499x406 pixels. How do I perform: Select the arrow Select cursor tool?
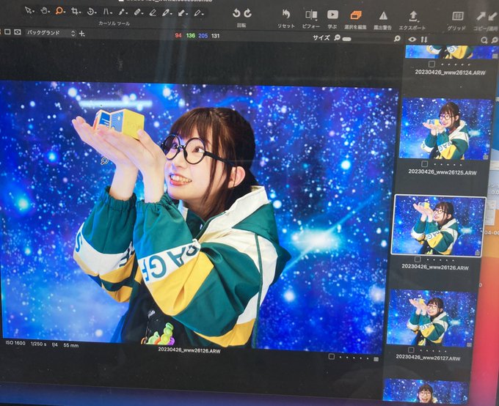click(29, 10)
